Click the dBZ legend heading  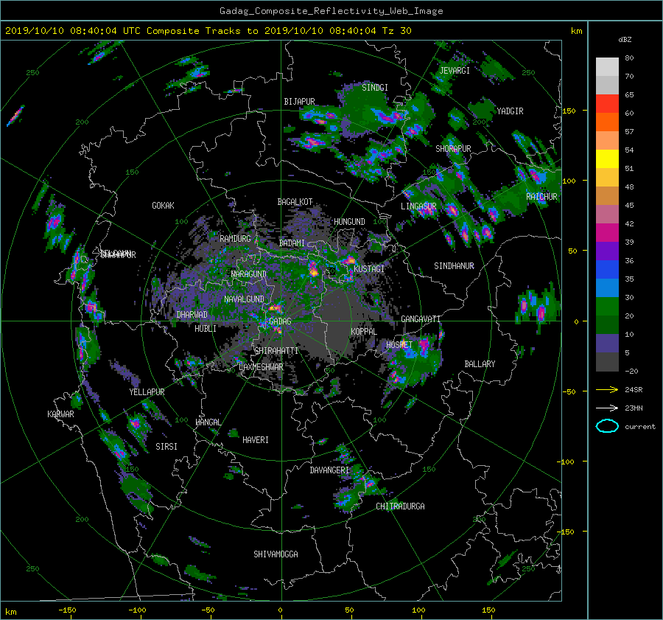pos(625,39)
